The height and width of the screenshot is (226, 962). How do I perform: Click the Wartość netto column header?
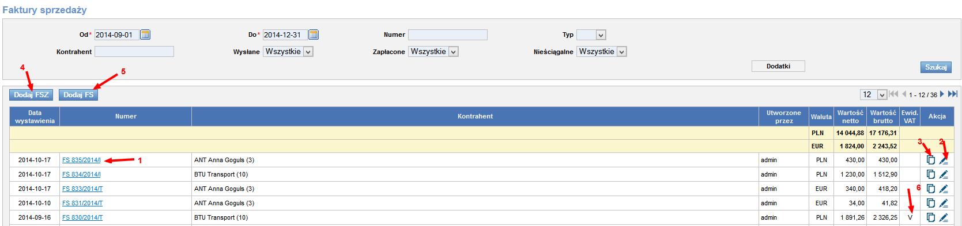850,117
